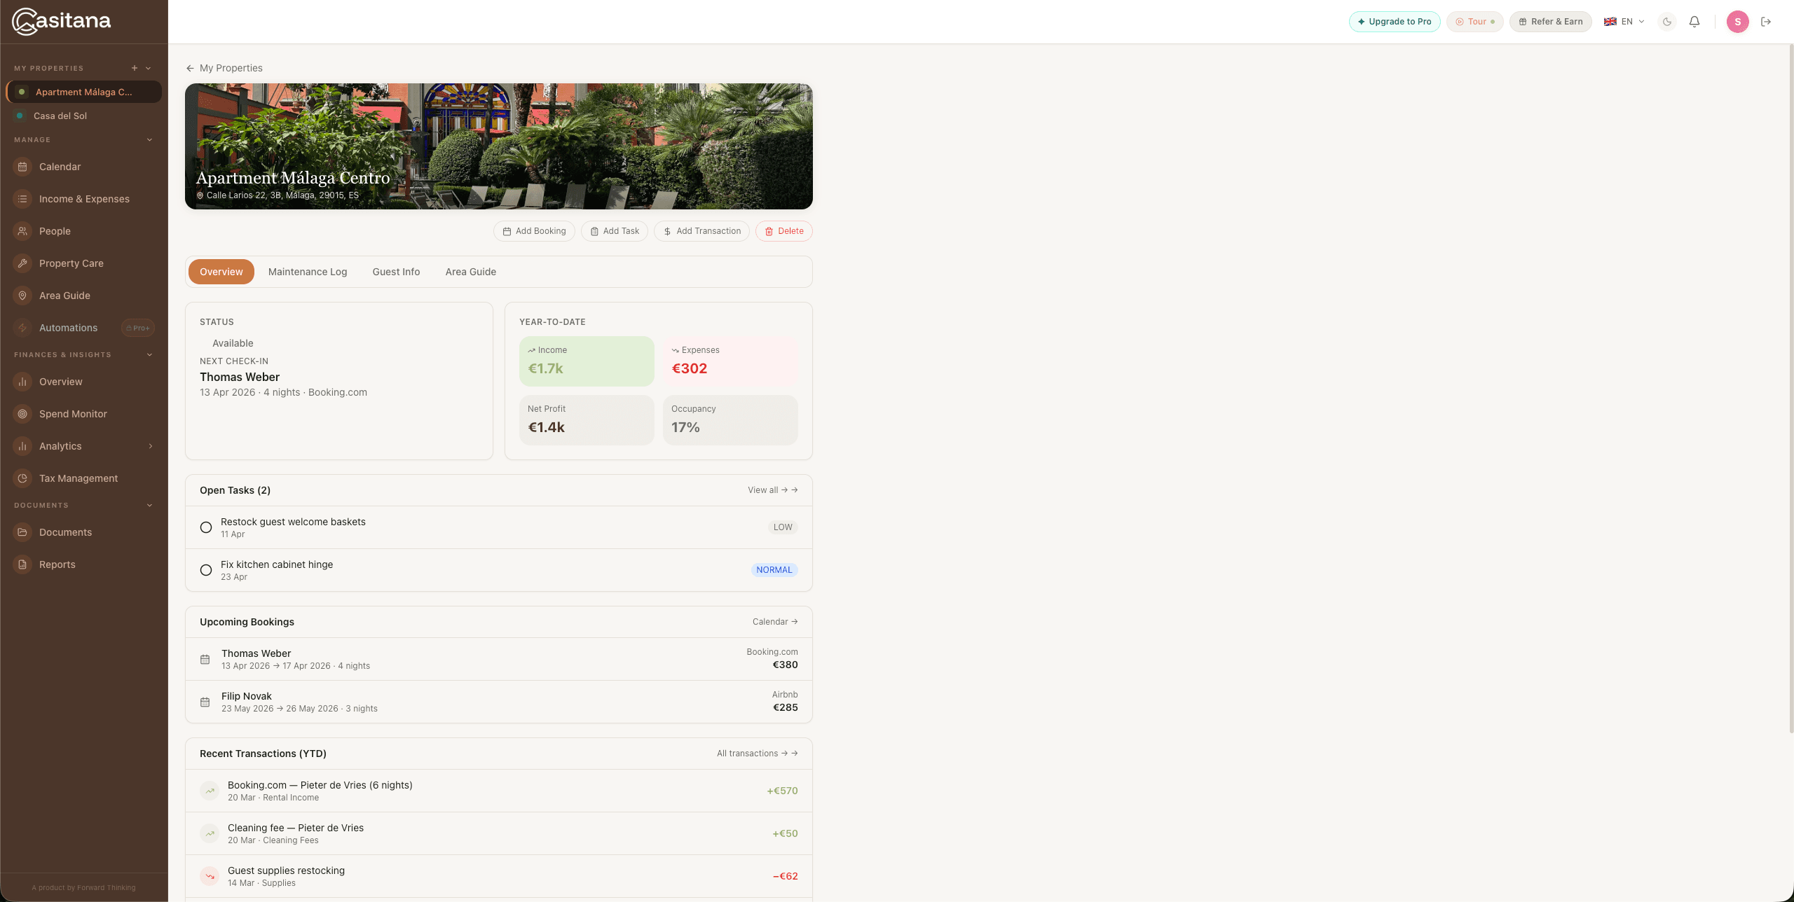
Task: Open Reports page
Action: point(84,564)
